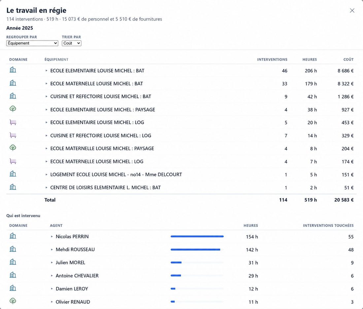Expand Mehdi ROUSSEAU agent details
Viewport: 363px width, 309px height.
click(x=52, y=250)
